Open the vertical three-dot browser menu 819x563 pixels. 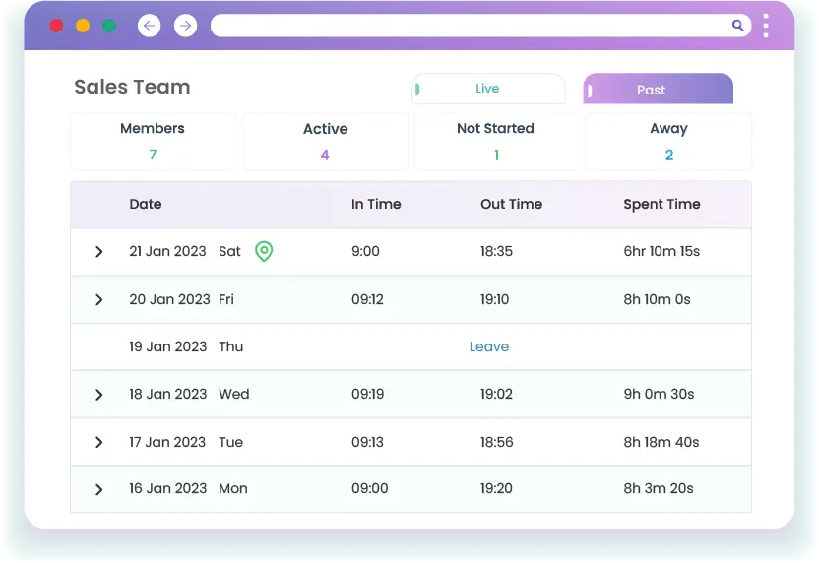(766, 26)
